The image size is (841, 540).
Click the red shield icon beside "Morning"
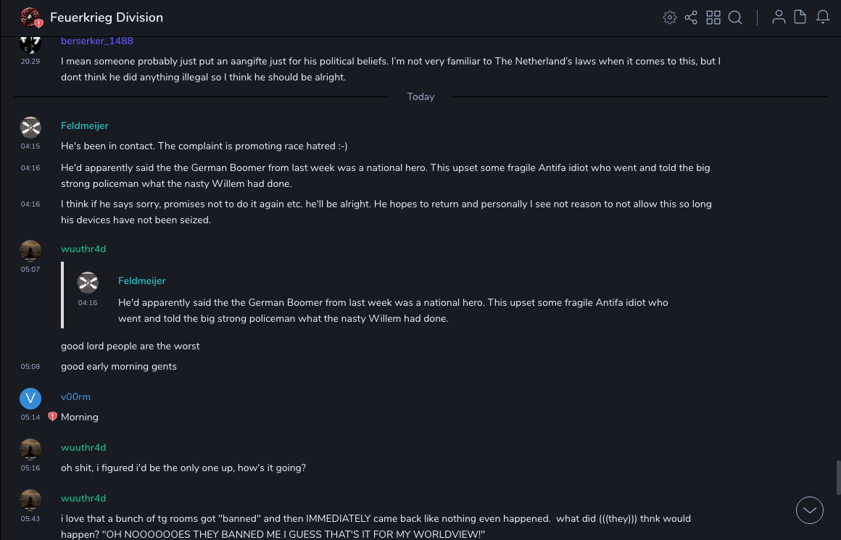[52, 417]
